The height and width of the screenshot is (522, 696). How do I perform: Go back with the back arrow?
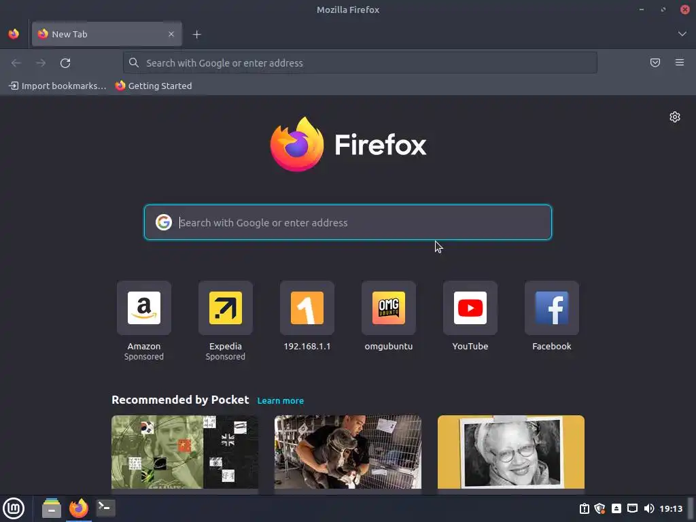(x=16, y=63)
